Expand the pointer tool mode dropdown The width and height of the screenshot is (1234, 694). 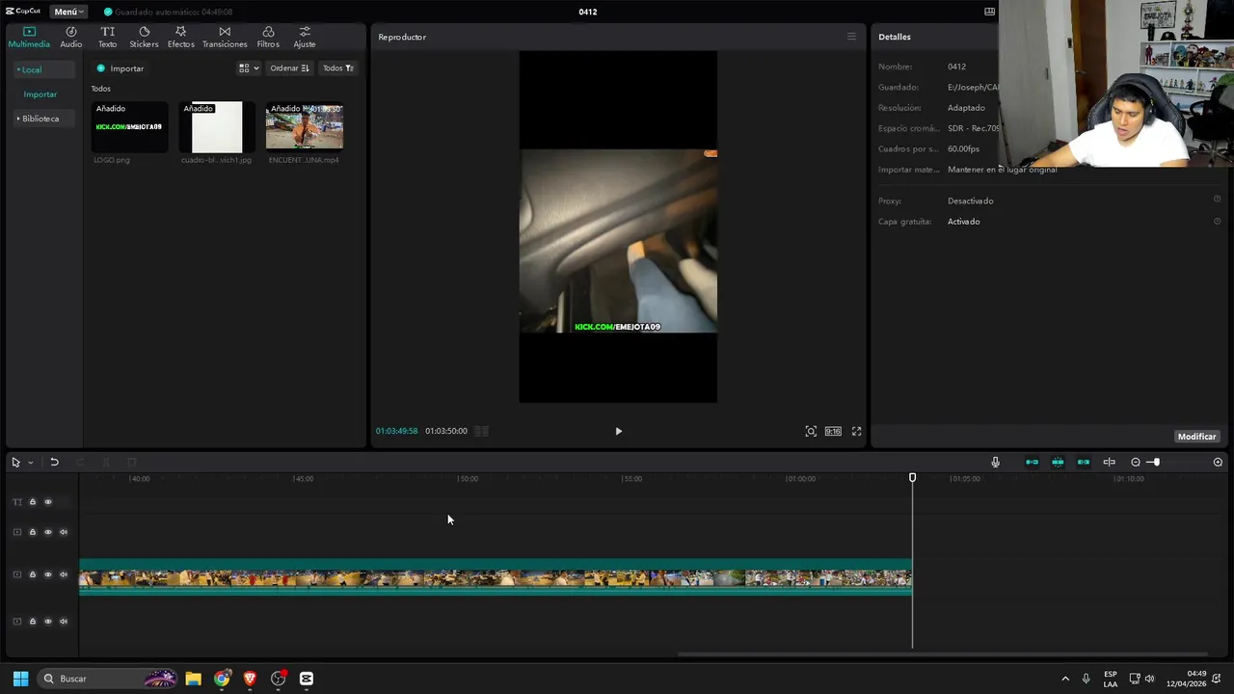30,463
